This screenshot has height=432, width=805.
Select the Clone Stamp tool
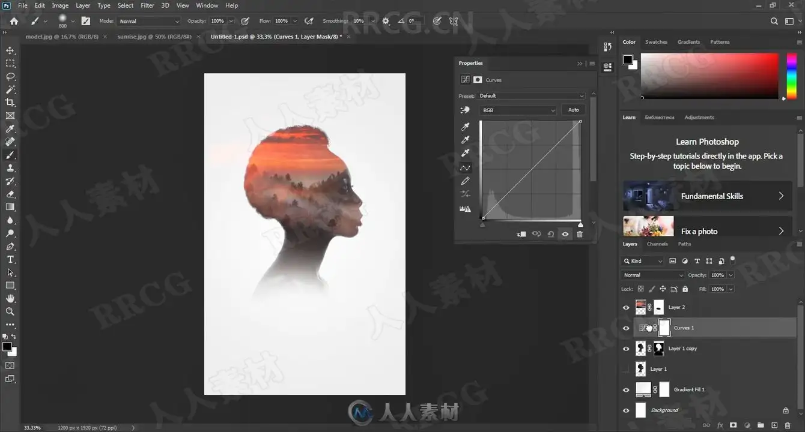10,168
